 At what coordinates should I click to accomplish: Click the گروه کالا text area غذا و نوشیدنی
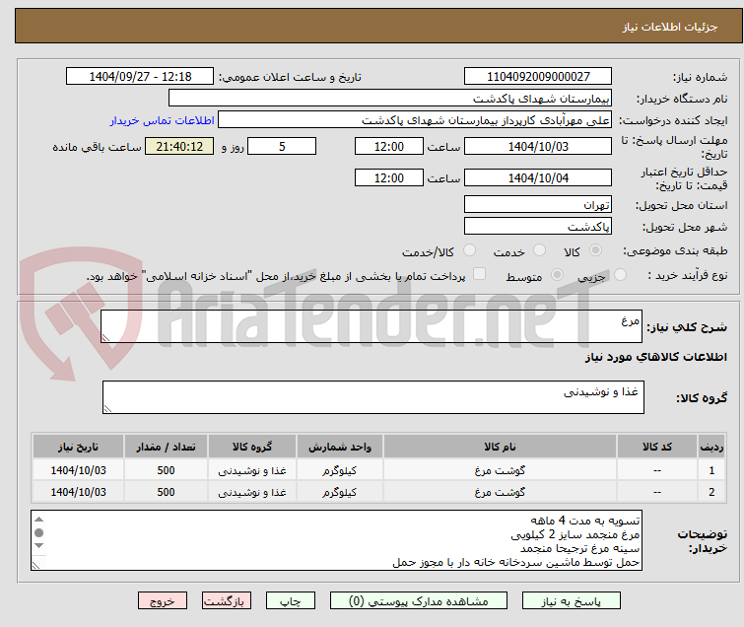pos(372,397)
